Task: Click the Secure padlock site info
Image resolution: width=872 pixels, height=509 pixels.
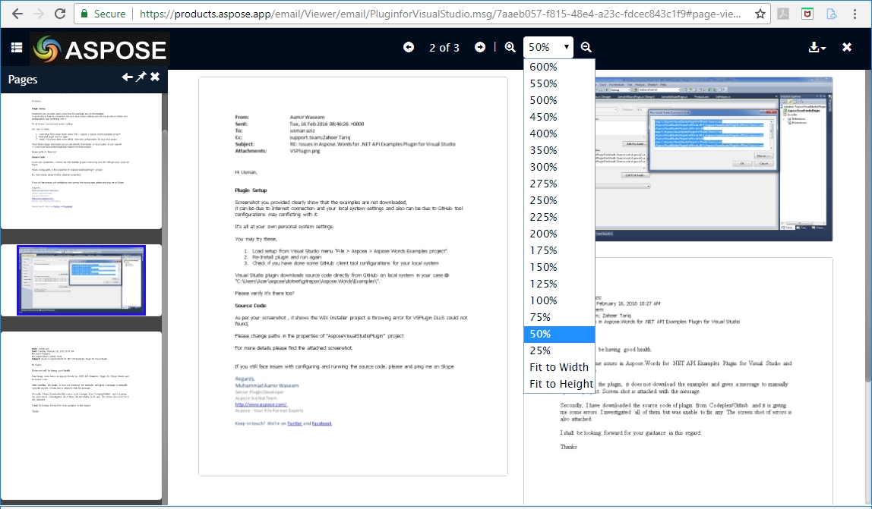Action: point(103,14)
